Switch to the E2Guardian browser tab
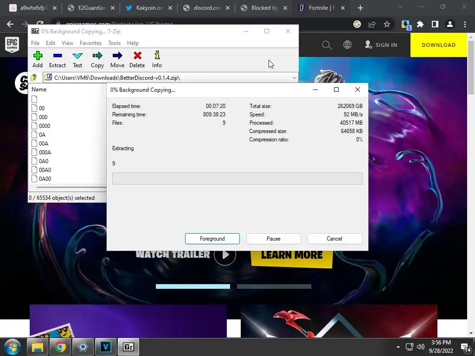Viewport: 475px width, 356px height. click(x=92, y=8)
